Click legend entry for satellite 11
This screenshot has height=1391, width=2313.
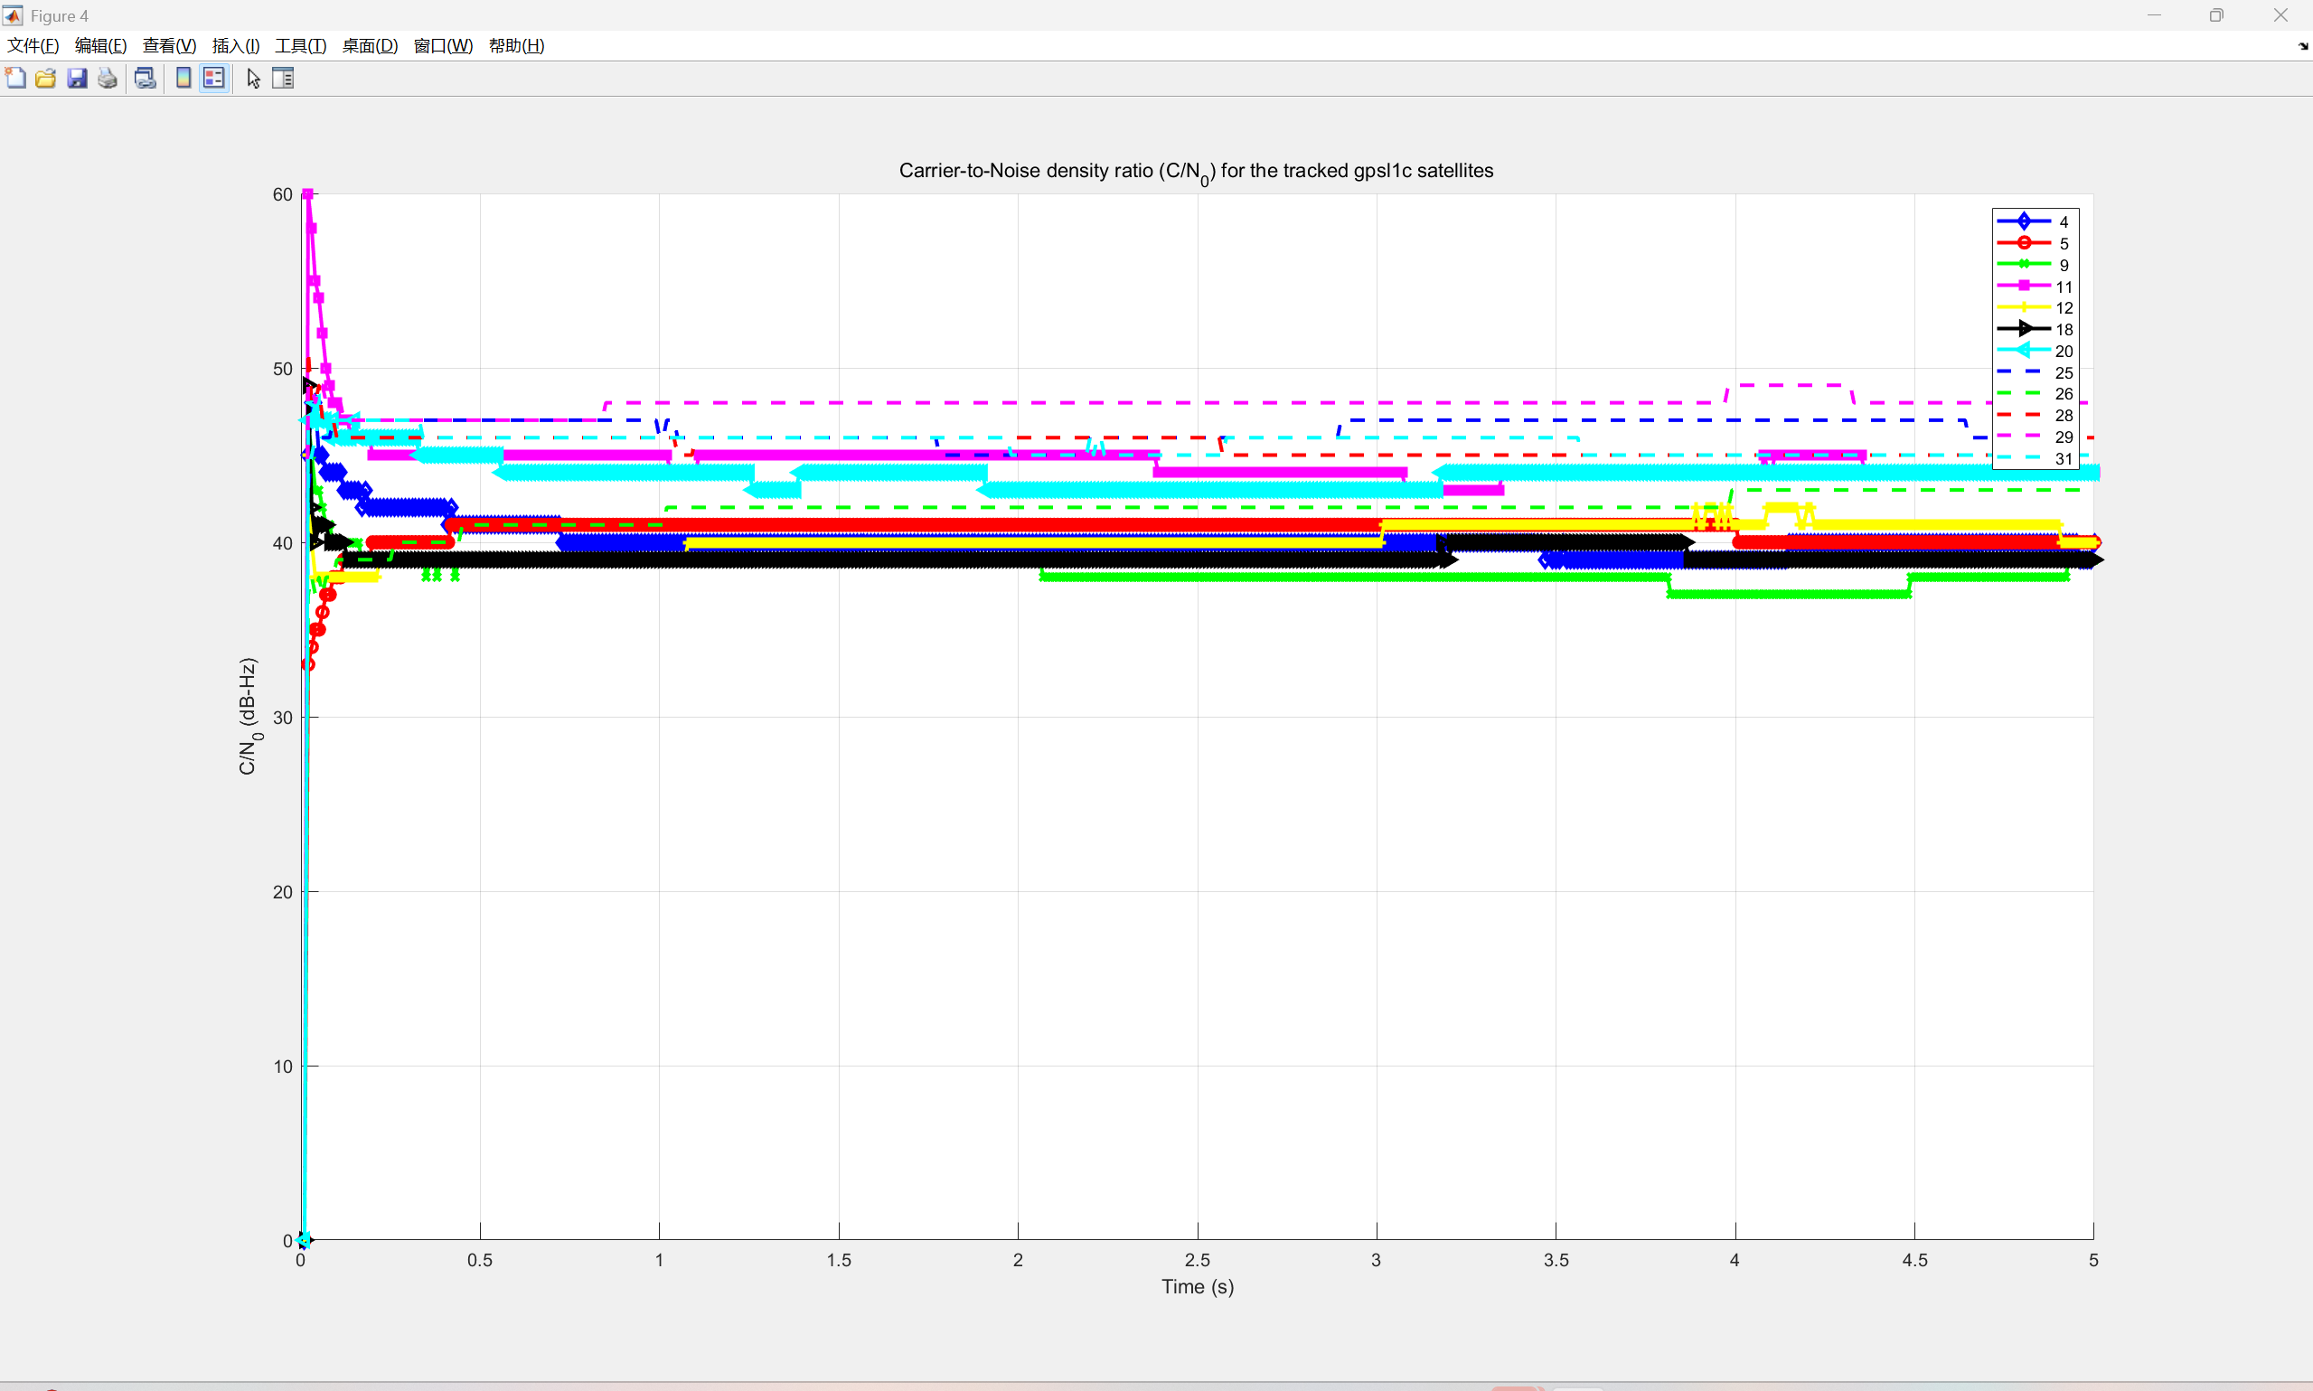(x=2063, y=287)
